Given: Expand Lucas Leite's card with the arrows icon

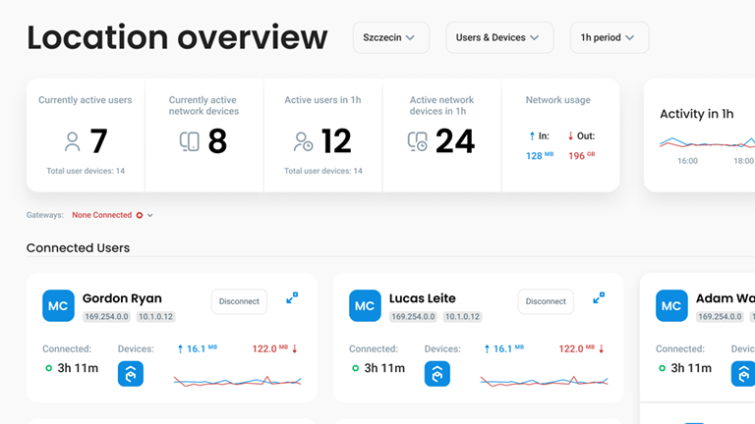Looking at the screenshot, I should coord(599,298).
